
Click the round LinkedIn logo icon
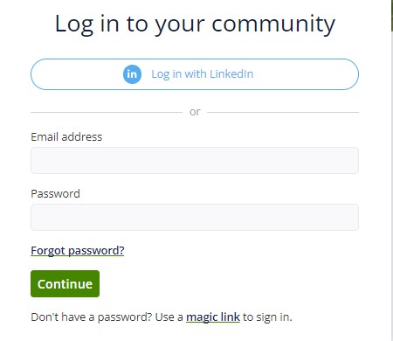click(x=132, y=74)
